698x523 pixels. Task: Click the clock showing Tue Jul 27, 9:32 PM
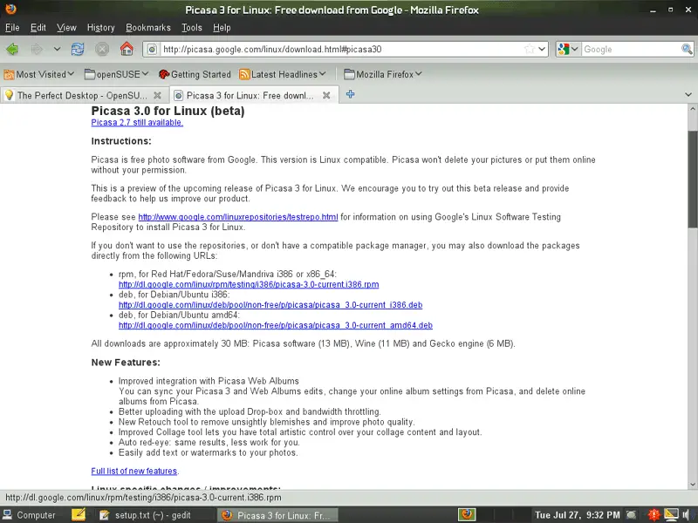[577, 515]
